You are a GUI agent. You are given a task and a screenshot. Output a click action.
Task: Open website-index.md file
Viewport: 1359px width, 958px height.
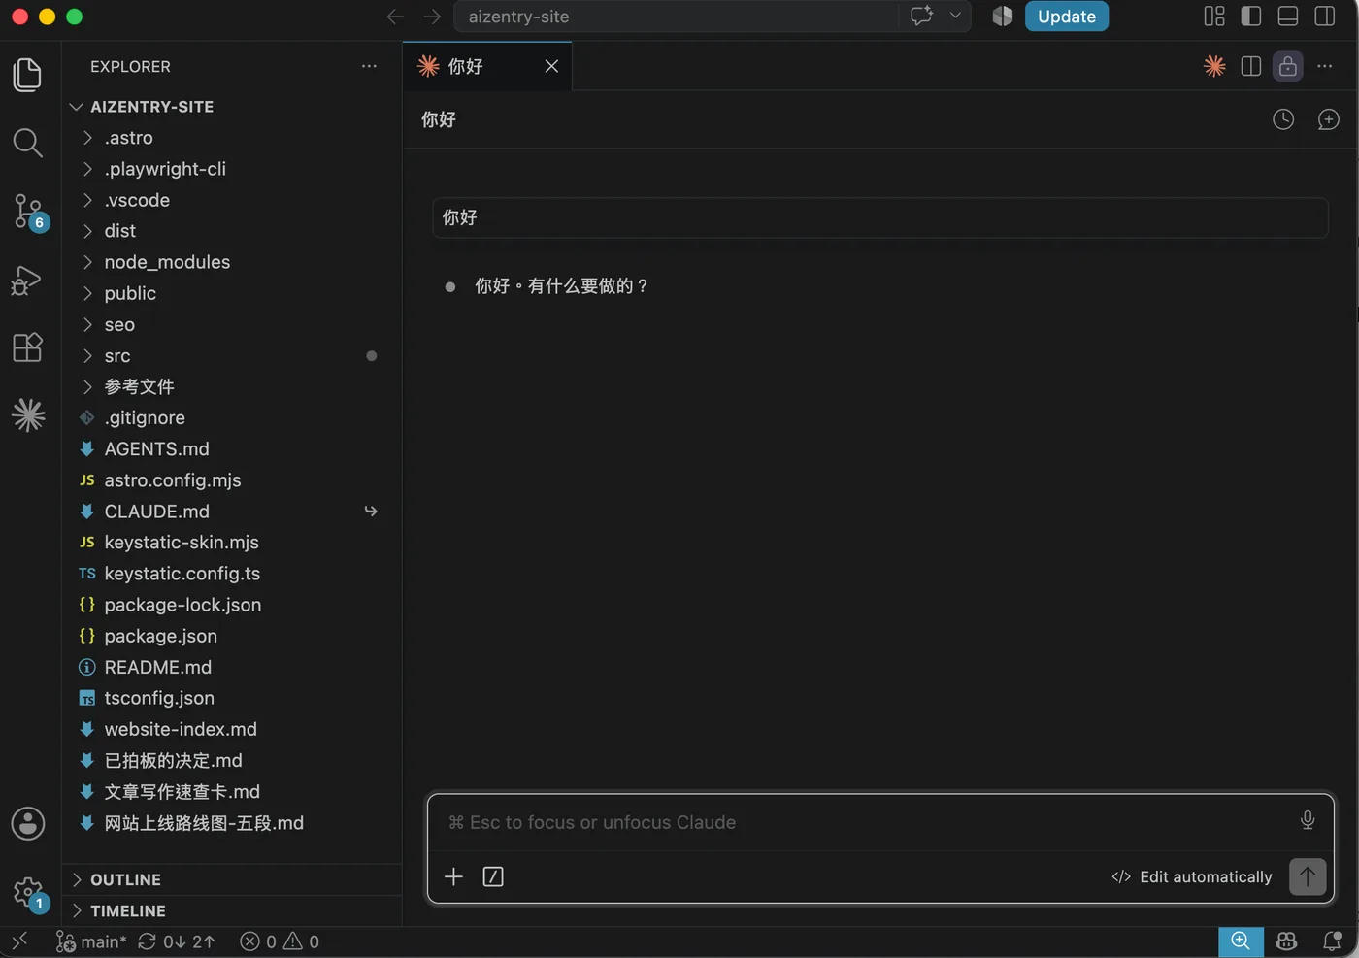coord(233,729)
